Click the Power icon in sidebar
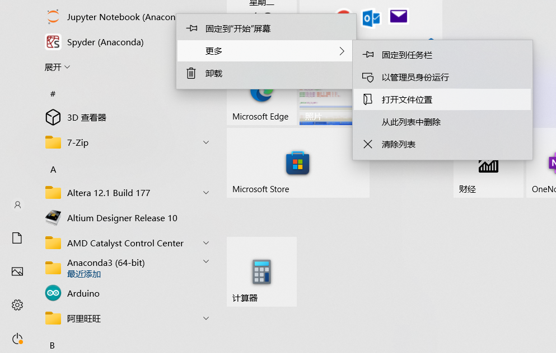The width and height of the screenshot is (556, 353). point(17,339)
